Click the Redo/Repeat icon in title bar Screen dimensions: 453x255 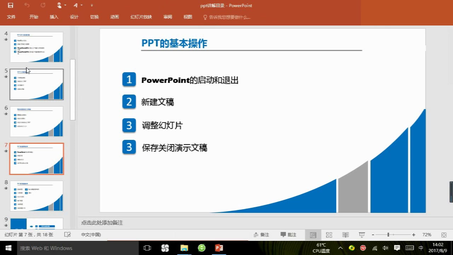43,5
